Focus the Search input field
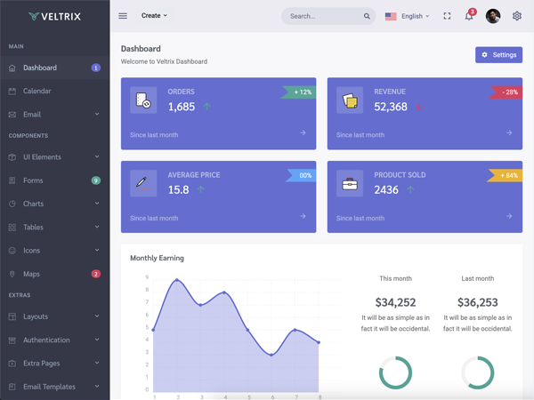Screen dimensions: 534x400 pos(328,16)
